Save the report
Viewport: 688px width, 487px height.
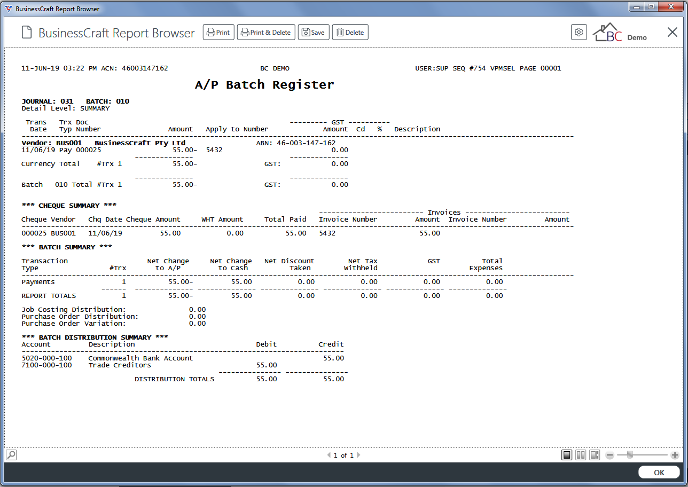313,33
